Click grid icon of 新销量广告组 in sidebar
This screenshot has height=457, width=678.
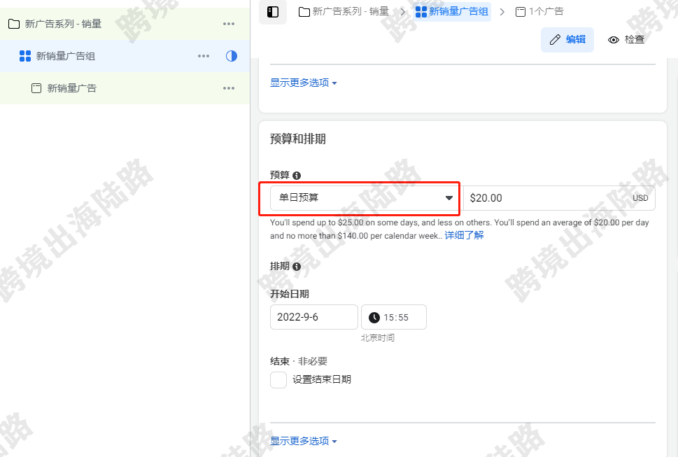25,56
